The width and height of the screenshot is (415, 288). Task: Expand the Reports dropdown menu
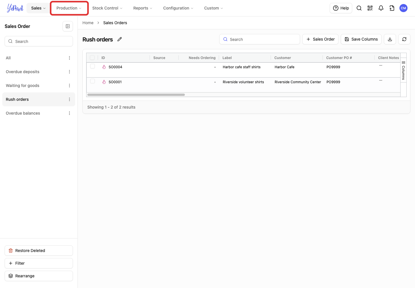[143, 8]
